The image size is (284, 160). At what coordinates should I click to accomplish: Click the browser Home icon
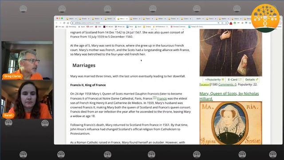click(68, 23)
